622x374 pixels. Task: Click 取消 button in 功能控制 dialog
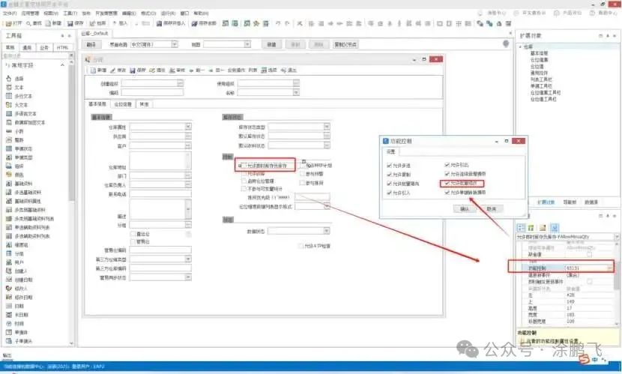point(491,209)
